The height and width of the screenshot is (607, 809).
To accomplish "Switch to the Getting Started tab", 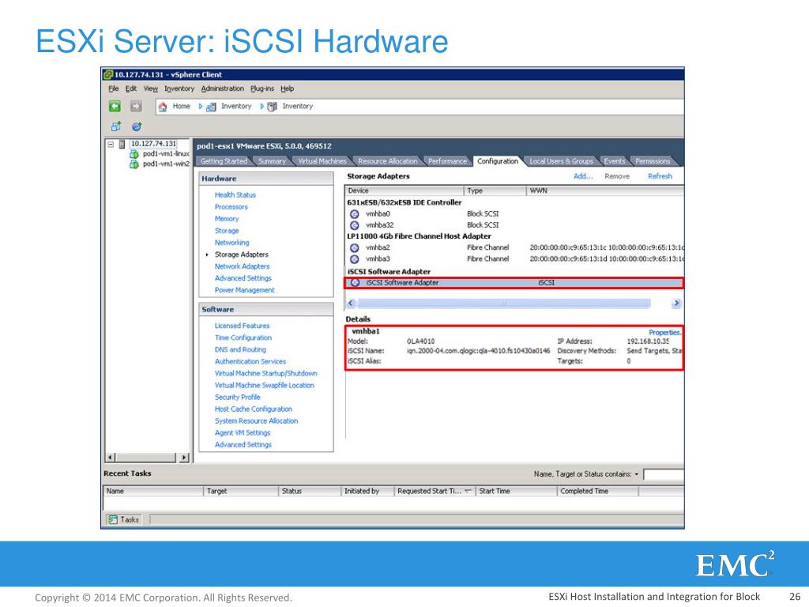I will coord(224,161).
